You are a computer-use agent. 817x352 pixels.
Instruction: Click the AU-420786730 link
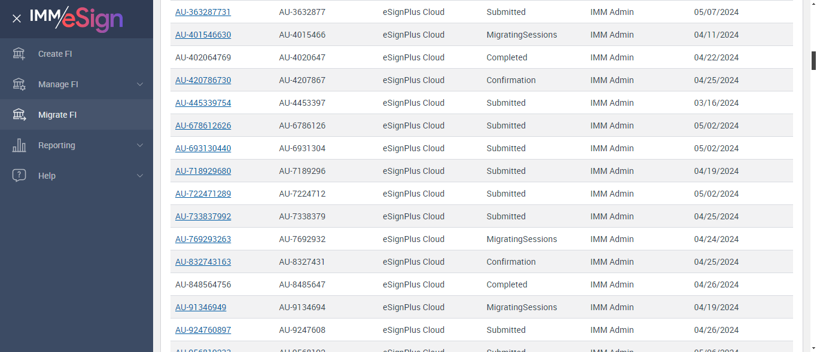click(x=203, y=80)
